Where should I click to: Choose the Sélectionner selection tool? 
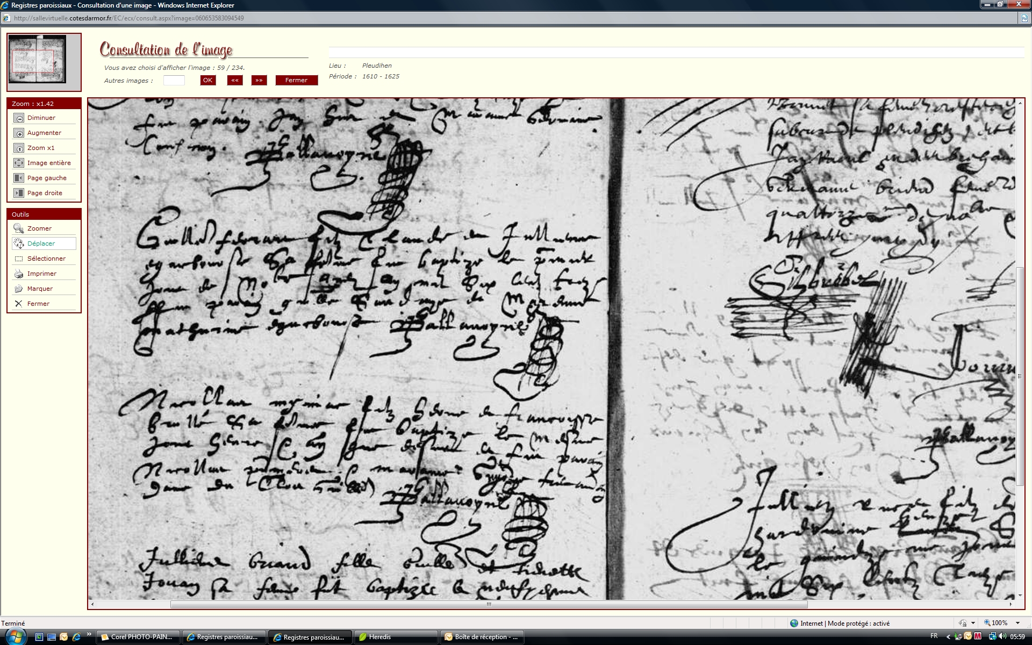click(19, 259)
